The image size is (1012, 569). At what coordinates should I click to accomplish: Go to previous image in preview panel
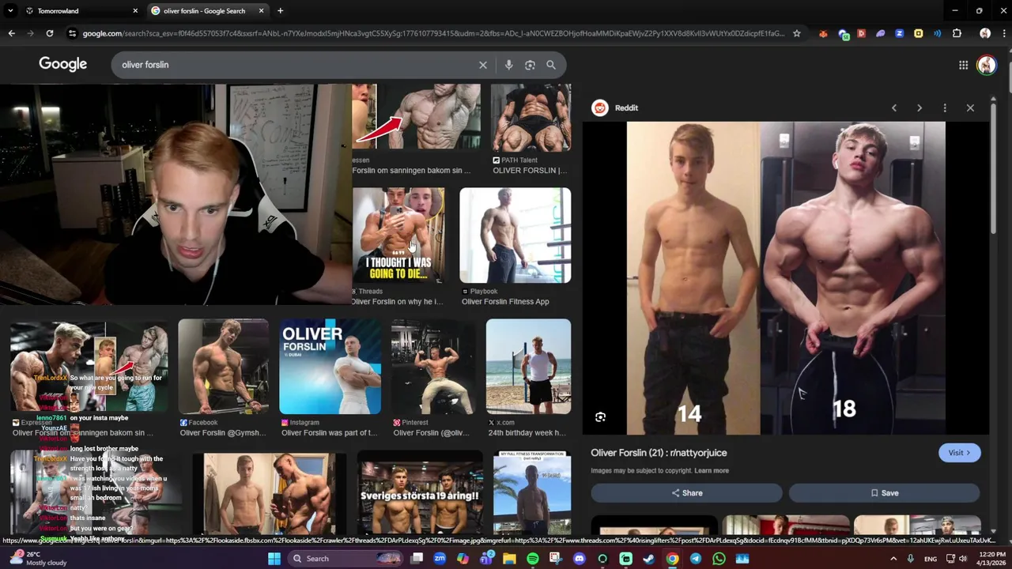tap(894, 107)
